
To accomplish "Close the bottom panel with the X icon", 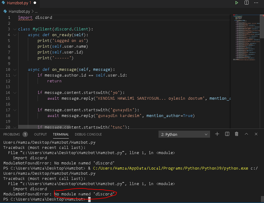I will coord(256,134).
